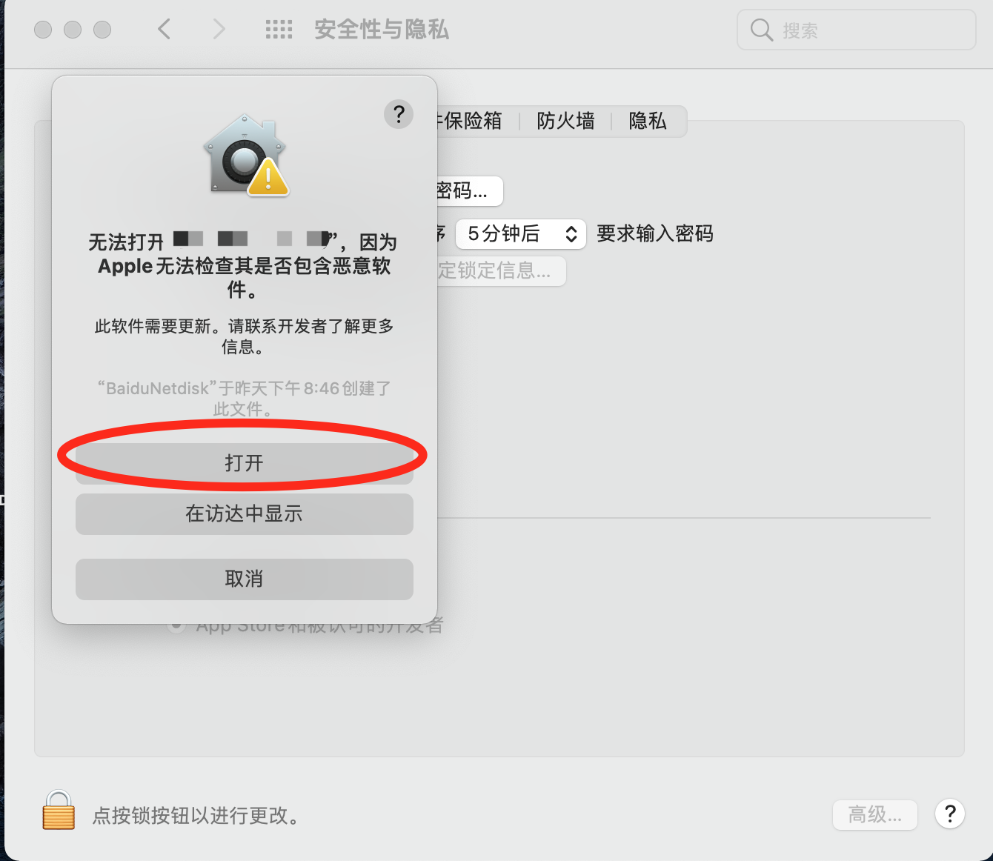Image resolution: width=993 pixels, height=861 pixels.
Task: Open the 高级... settings button
Action: pyautogui.click(x=874, y=815)
